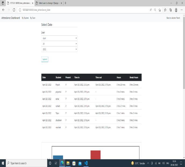The height and width of the screenshot is (167, 185).
Task: Open the browser Settings and more menu
Action: pyautogui.click(x=182, y=10)
